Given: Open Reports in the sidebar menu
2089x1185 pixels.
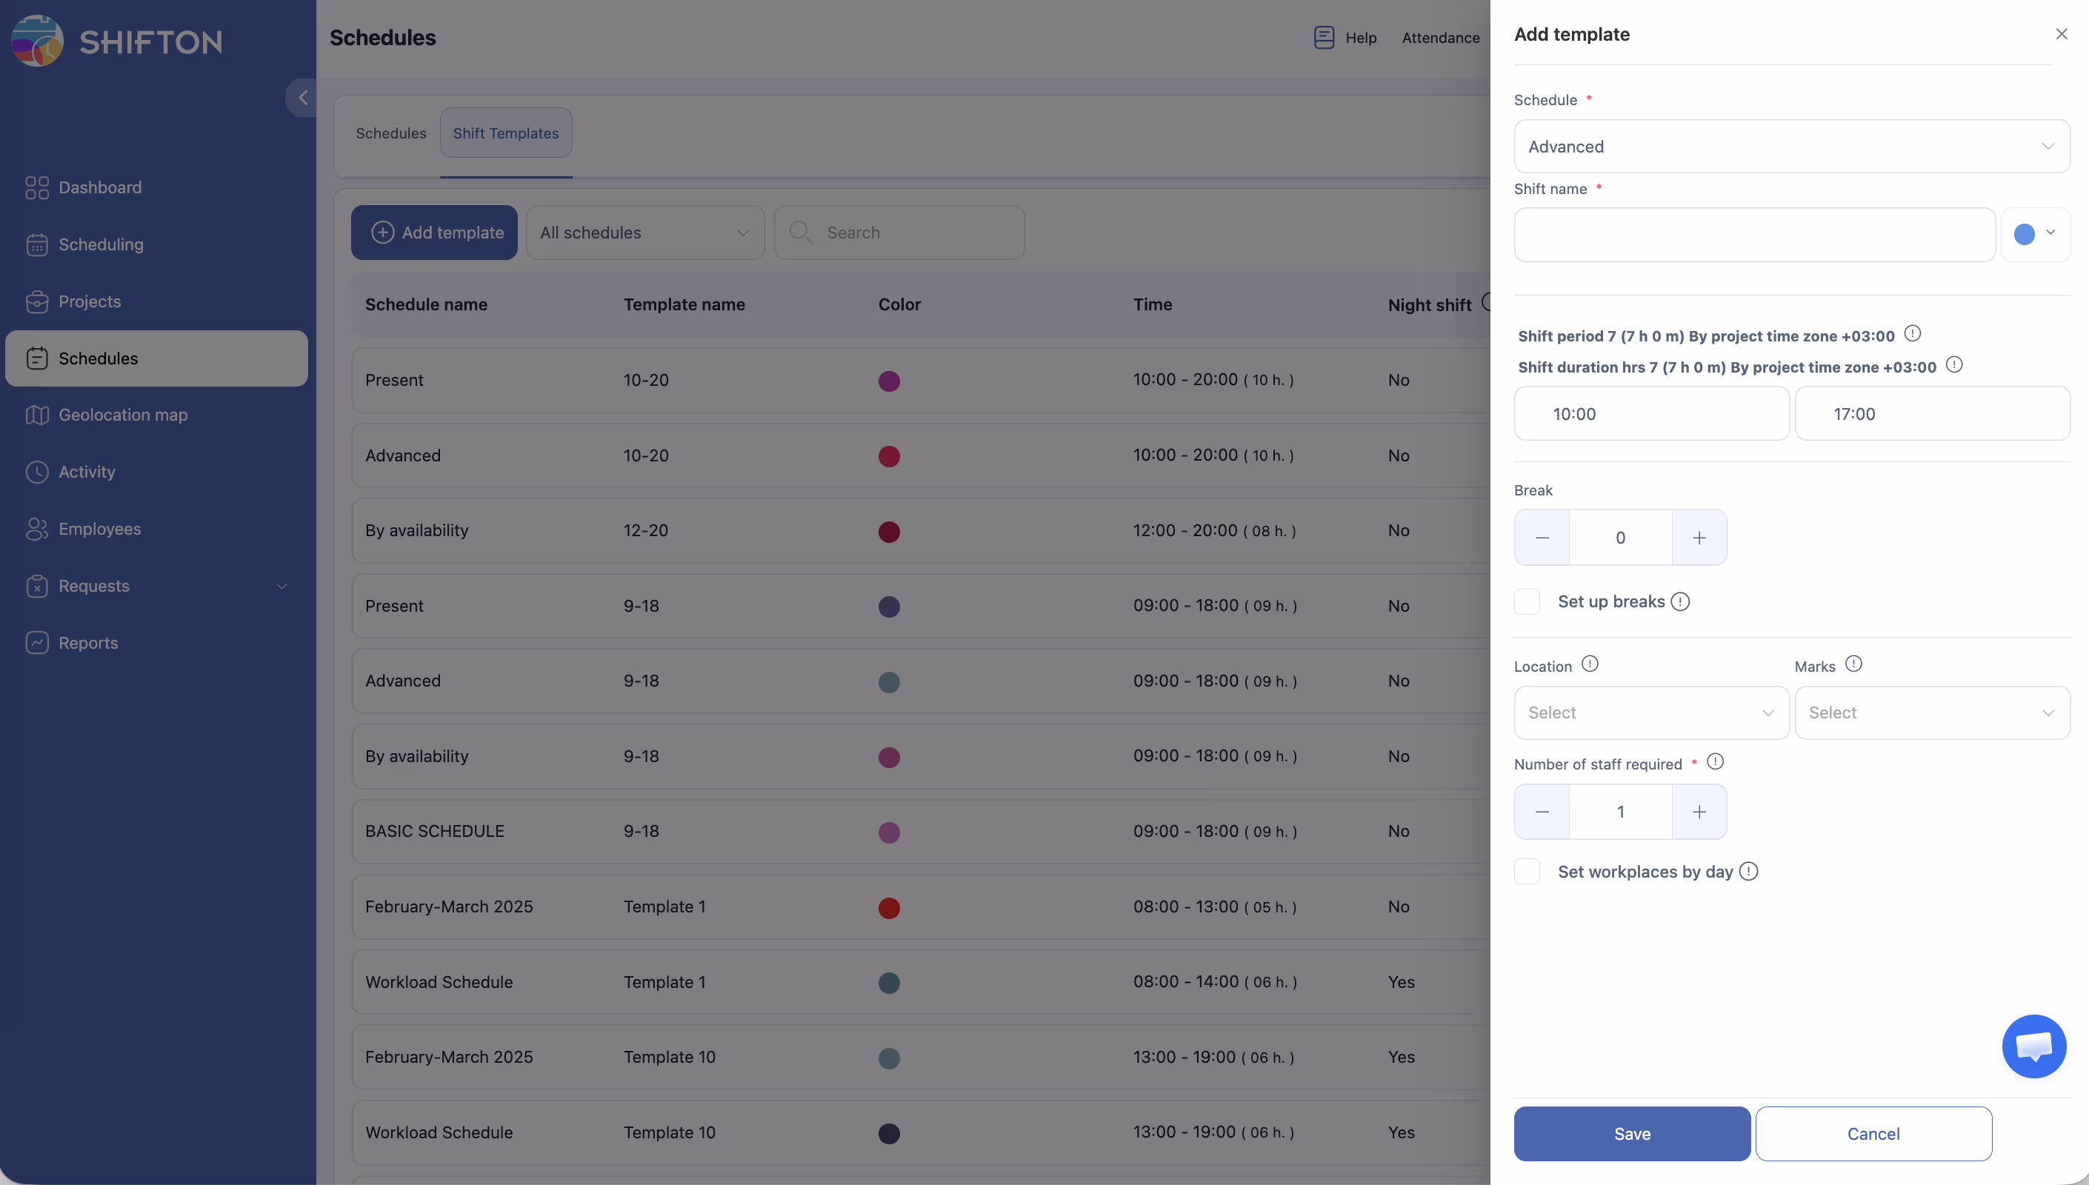Looking at the screenshot, I should [x=88, y=643].
